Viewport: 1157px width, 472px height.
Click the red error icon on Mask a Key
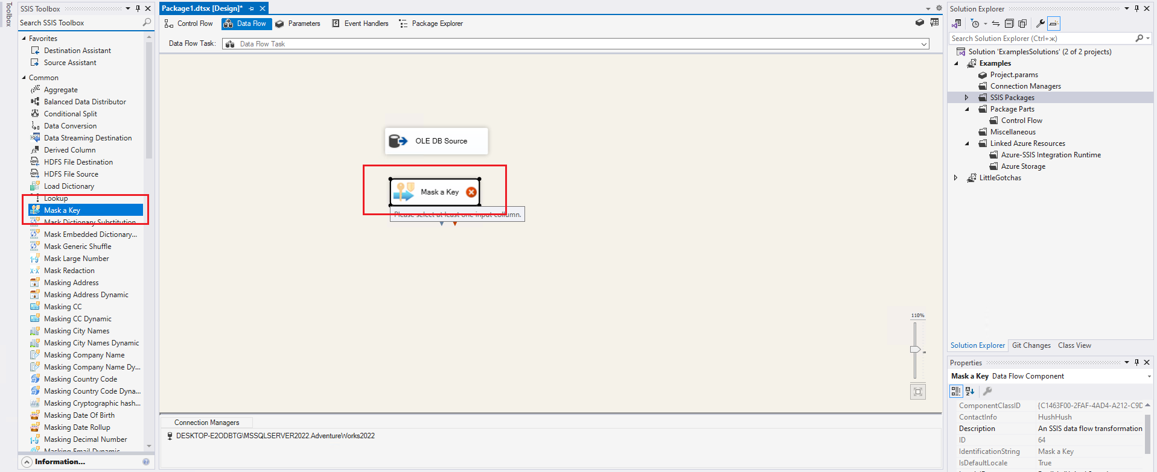point(471,192)
